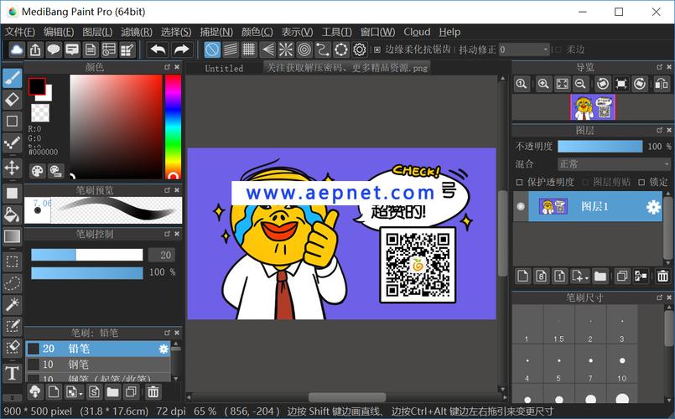Toggle 图层剪贴 checkbox
The image size is (675, 419).
pyautogui.click(x=585, y=183)
